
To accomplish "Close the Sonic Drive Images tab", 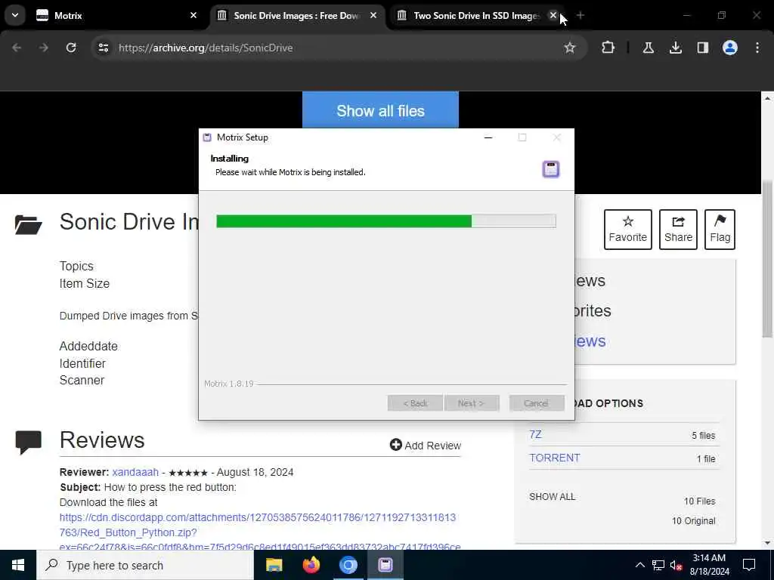I will click(373, 15).
